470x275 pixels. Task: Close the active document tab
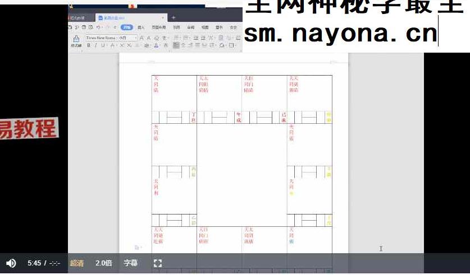click(x=163, y=17)
